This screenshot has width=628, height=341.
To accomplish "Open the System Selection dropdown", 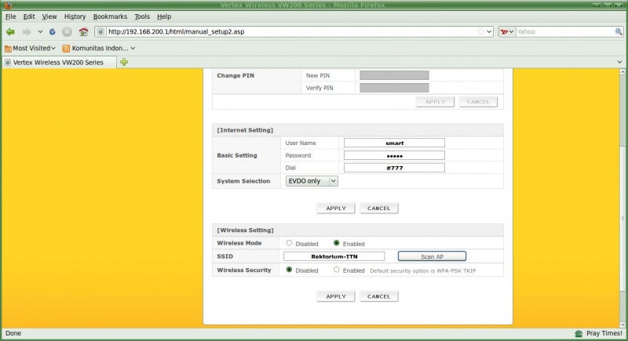I will (x=310, y=181).
